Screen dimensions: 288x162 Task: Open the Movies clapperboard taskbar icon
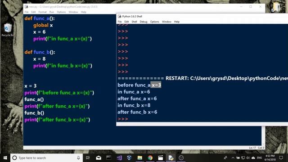pos(160,158)
